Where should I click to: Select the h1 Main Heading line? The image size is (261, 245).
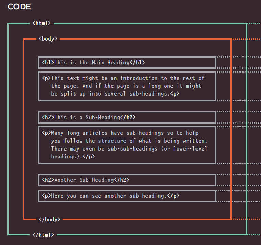coord(93,63)
